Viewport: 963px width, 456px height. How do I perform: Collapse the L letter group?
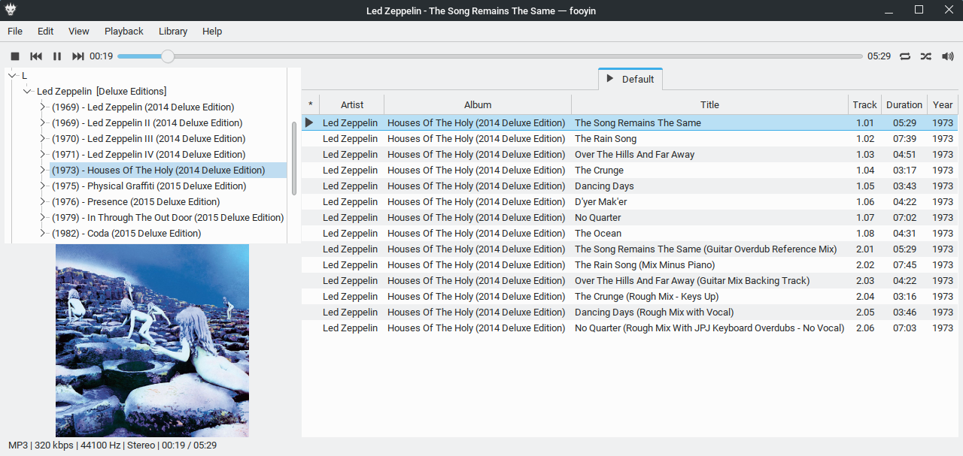[x=13, y=76]
